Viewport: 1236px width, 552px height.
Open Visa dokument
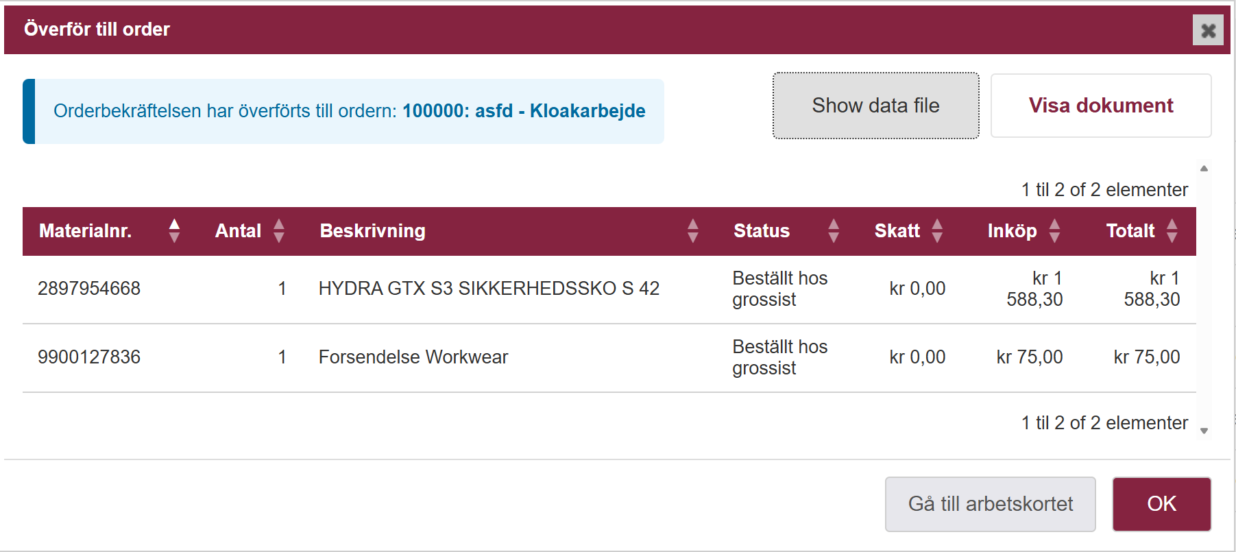tap(1100, 106)
